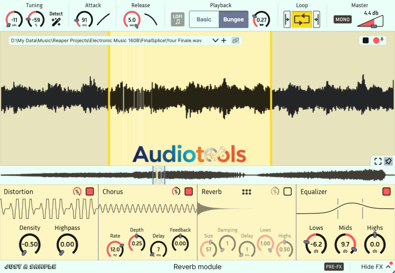Click the Attack curve shape icon

coord(103,19)
